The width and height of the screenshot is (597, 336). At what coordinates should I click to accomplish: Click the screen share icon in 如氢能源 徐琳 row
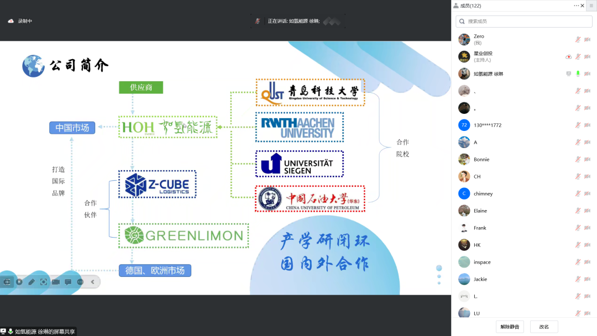point(568,74)
